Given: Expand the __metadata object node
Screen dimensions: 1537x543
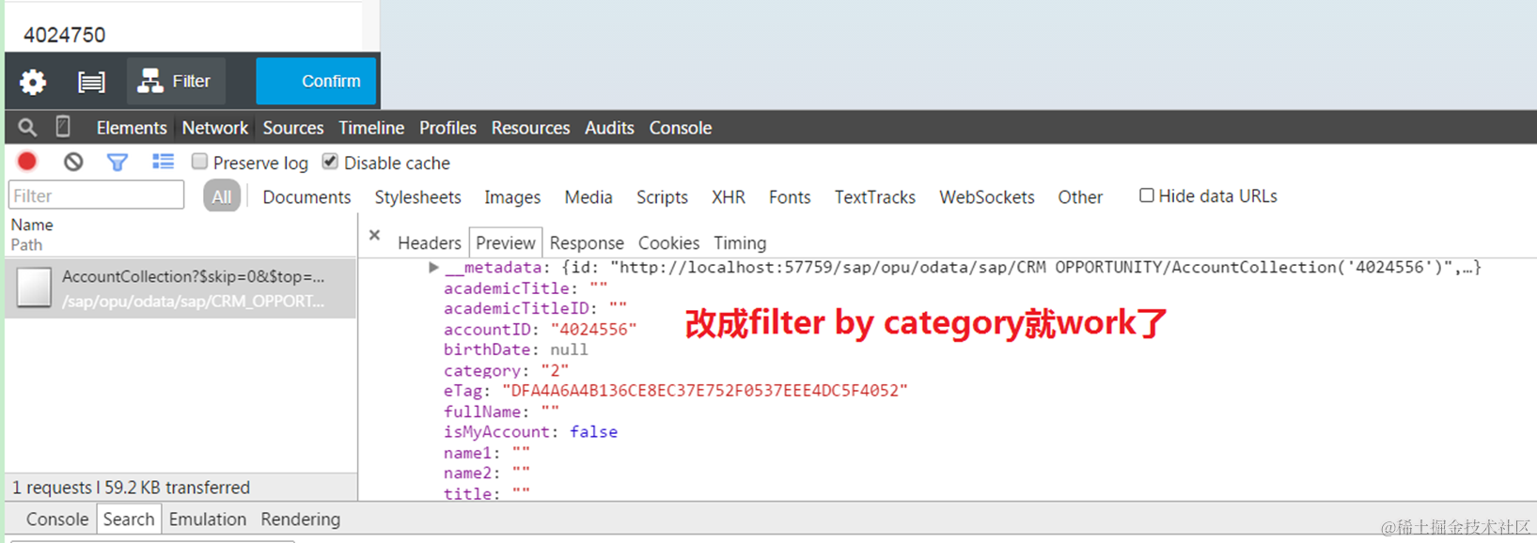Looking at the screenshot, I should point(433,268).
